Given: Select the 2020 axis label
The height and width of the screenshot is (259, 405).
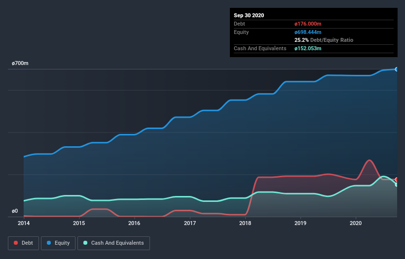Looking at the screenshot, I should 356,223.
